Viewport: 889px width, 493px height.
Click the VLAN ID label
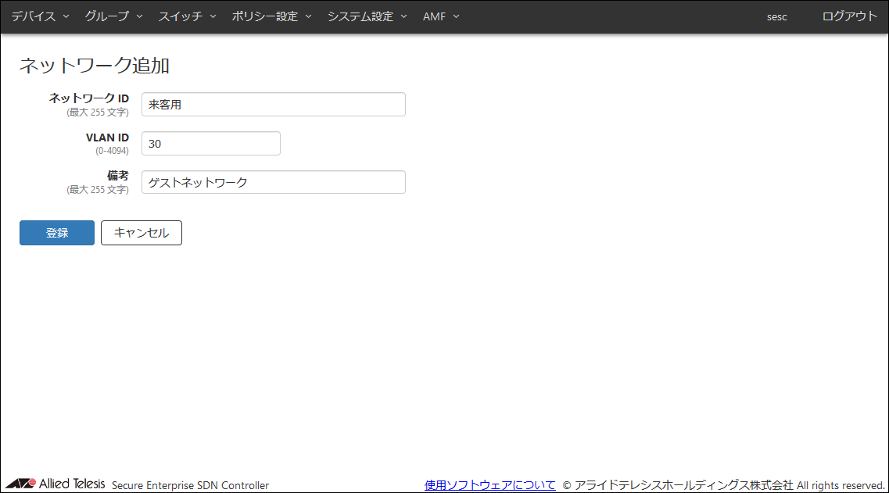click(107, 138)
